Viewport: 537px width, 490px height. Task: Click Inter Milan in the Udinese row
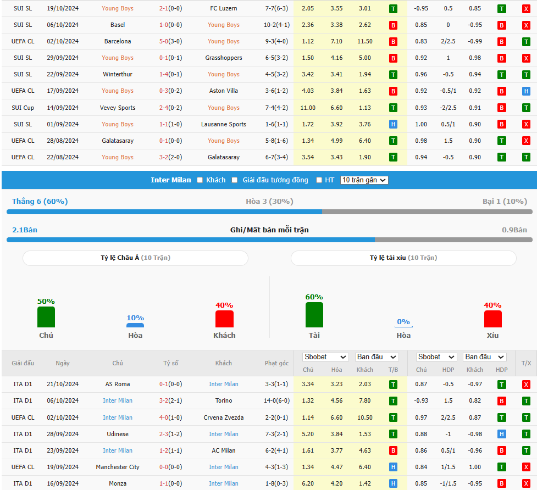click(224, 434)
